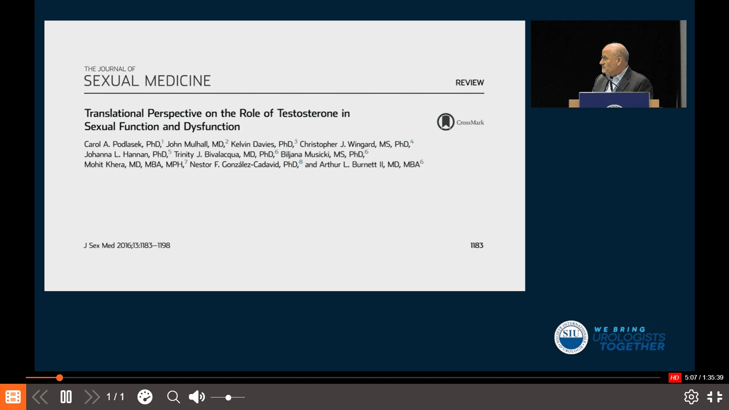Seek to the middle of the timeline
The image size is (729, 410).
(343, 377)
